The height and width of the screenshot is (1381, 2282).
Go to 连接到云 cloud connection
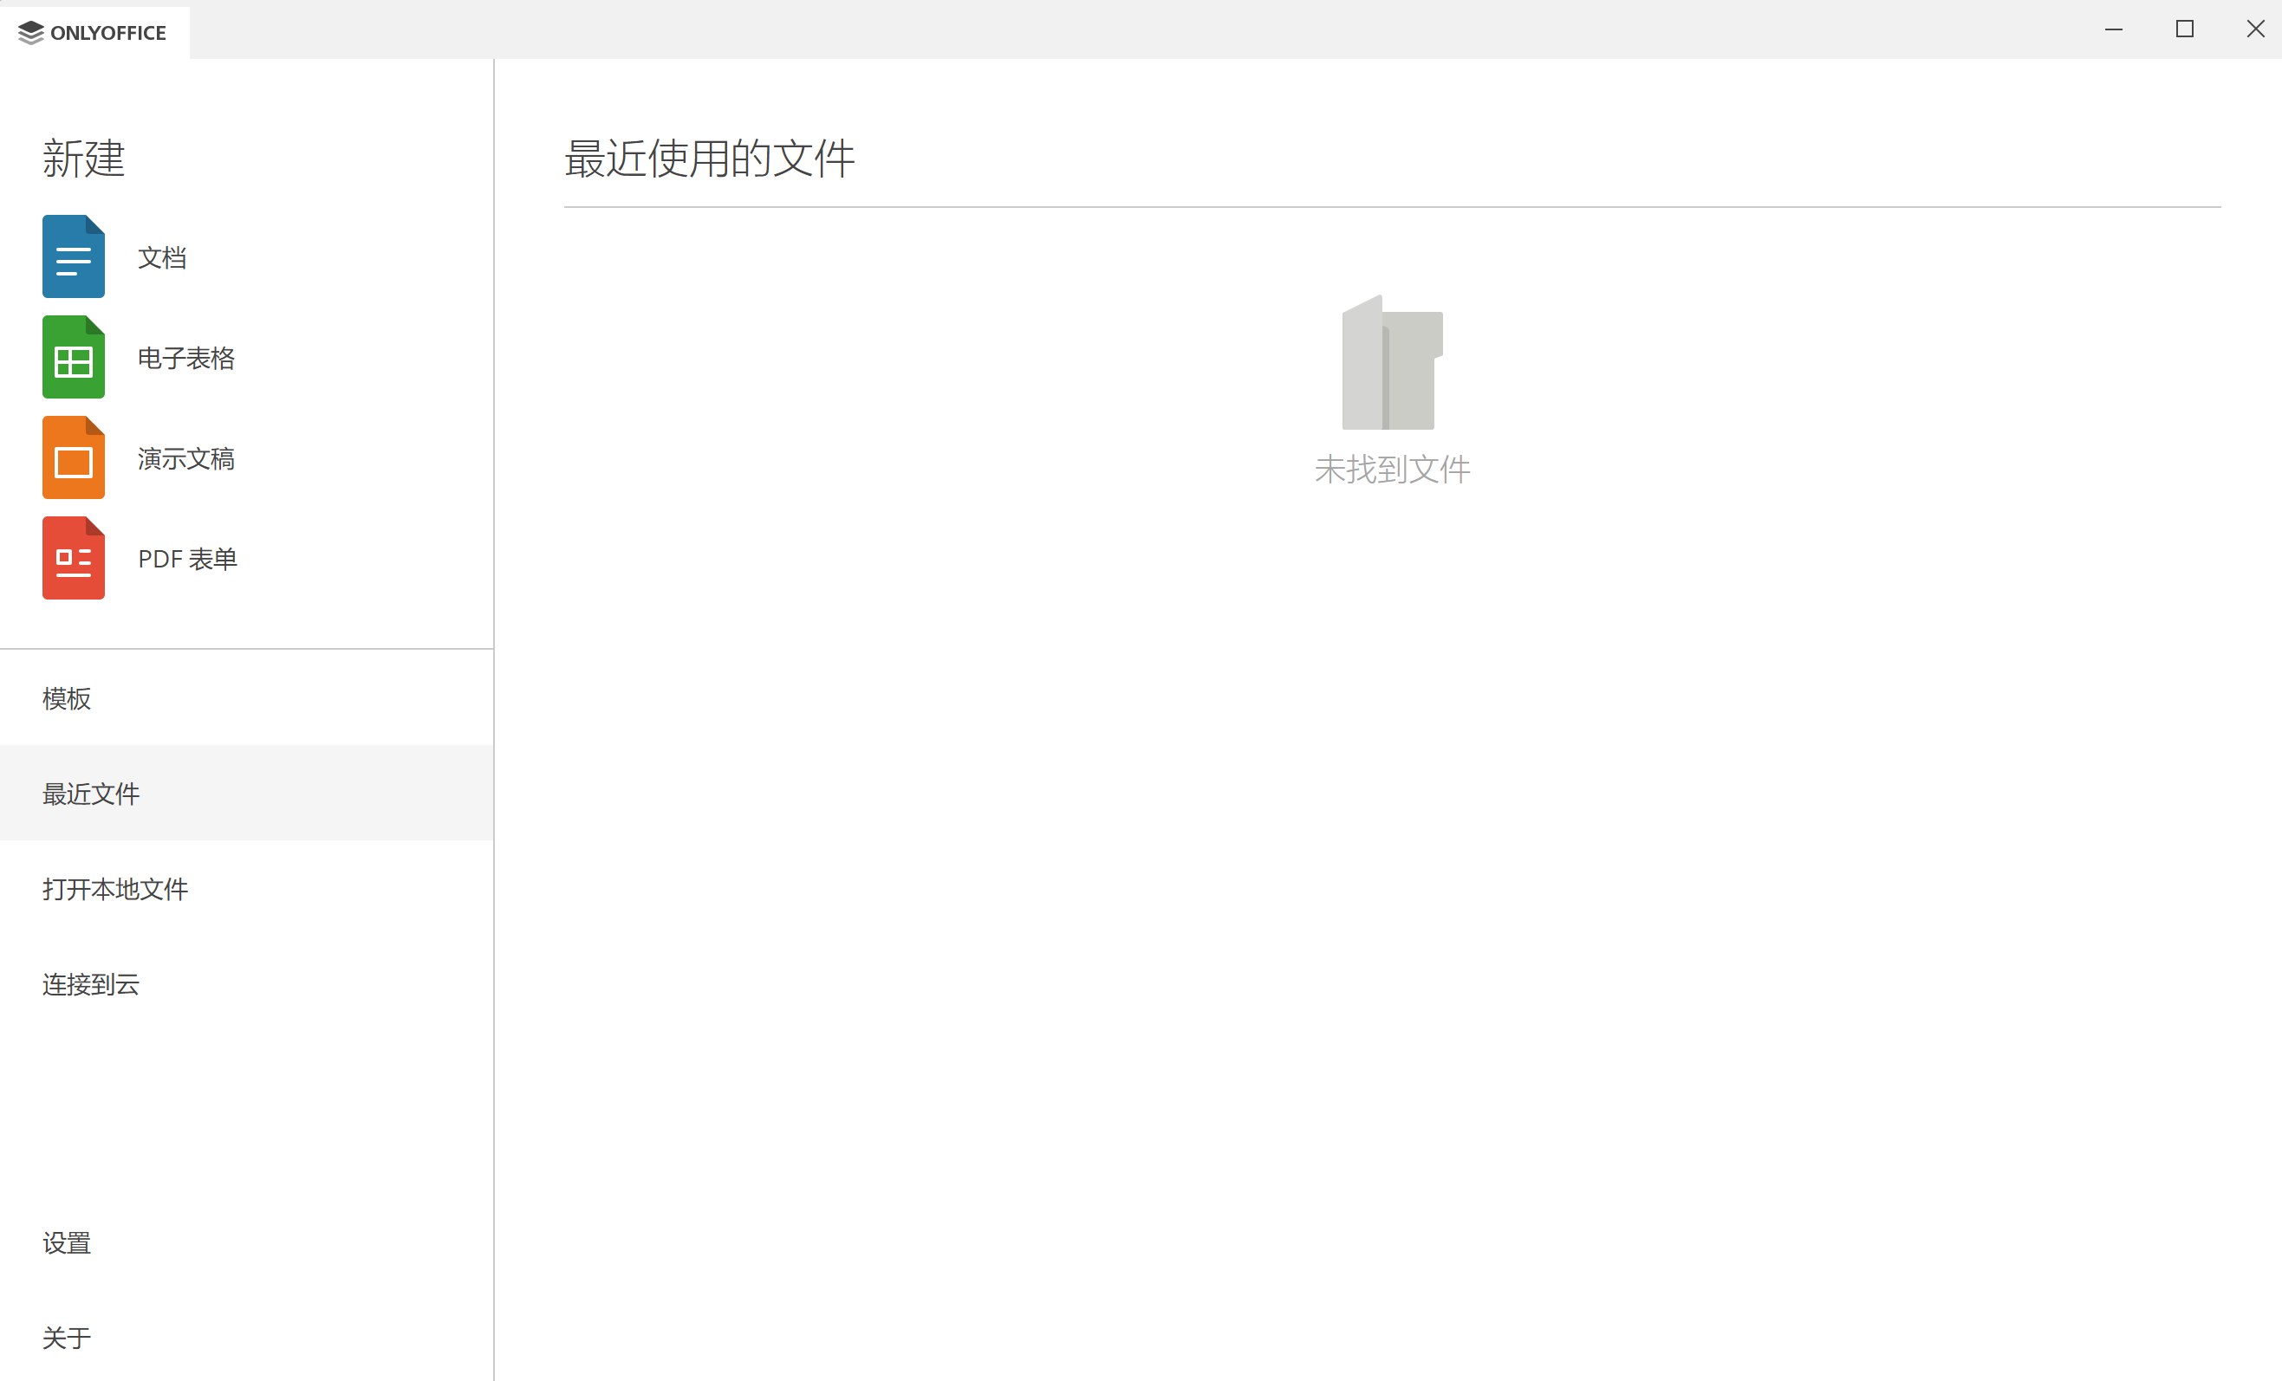click(x=91, y=985)
